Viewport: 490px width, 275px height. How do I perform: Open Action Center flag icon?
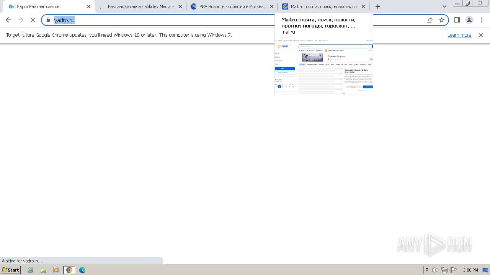click(454, 270)
